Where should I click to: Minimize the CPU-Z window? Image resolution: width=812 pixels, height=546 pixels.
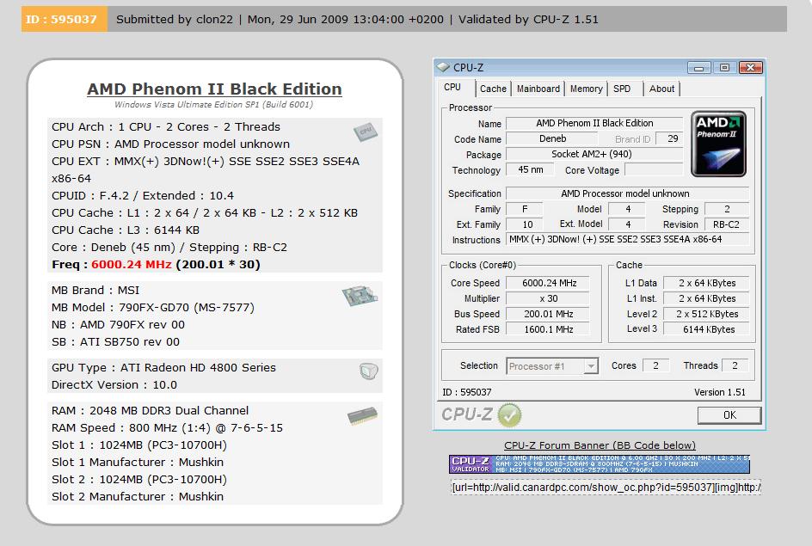pyautogui.click(x=698, y=68)
